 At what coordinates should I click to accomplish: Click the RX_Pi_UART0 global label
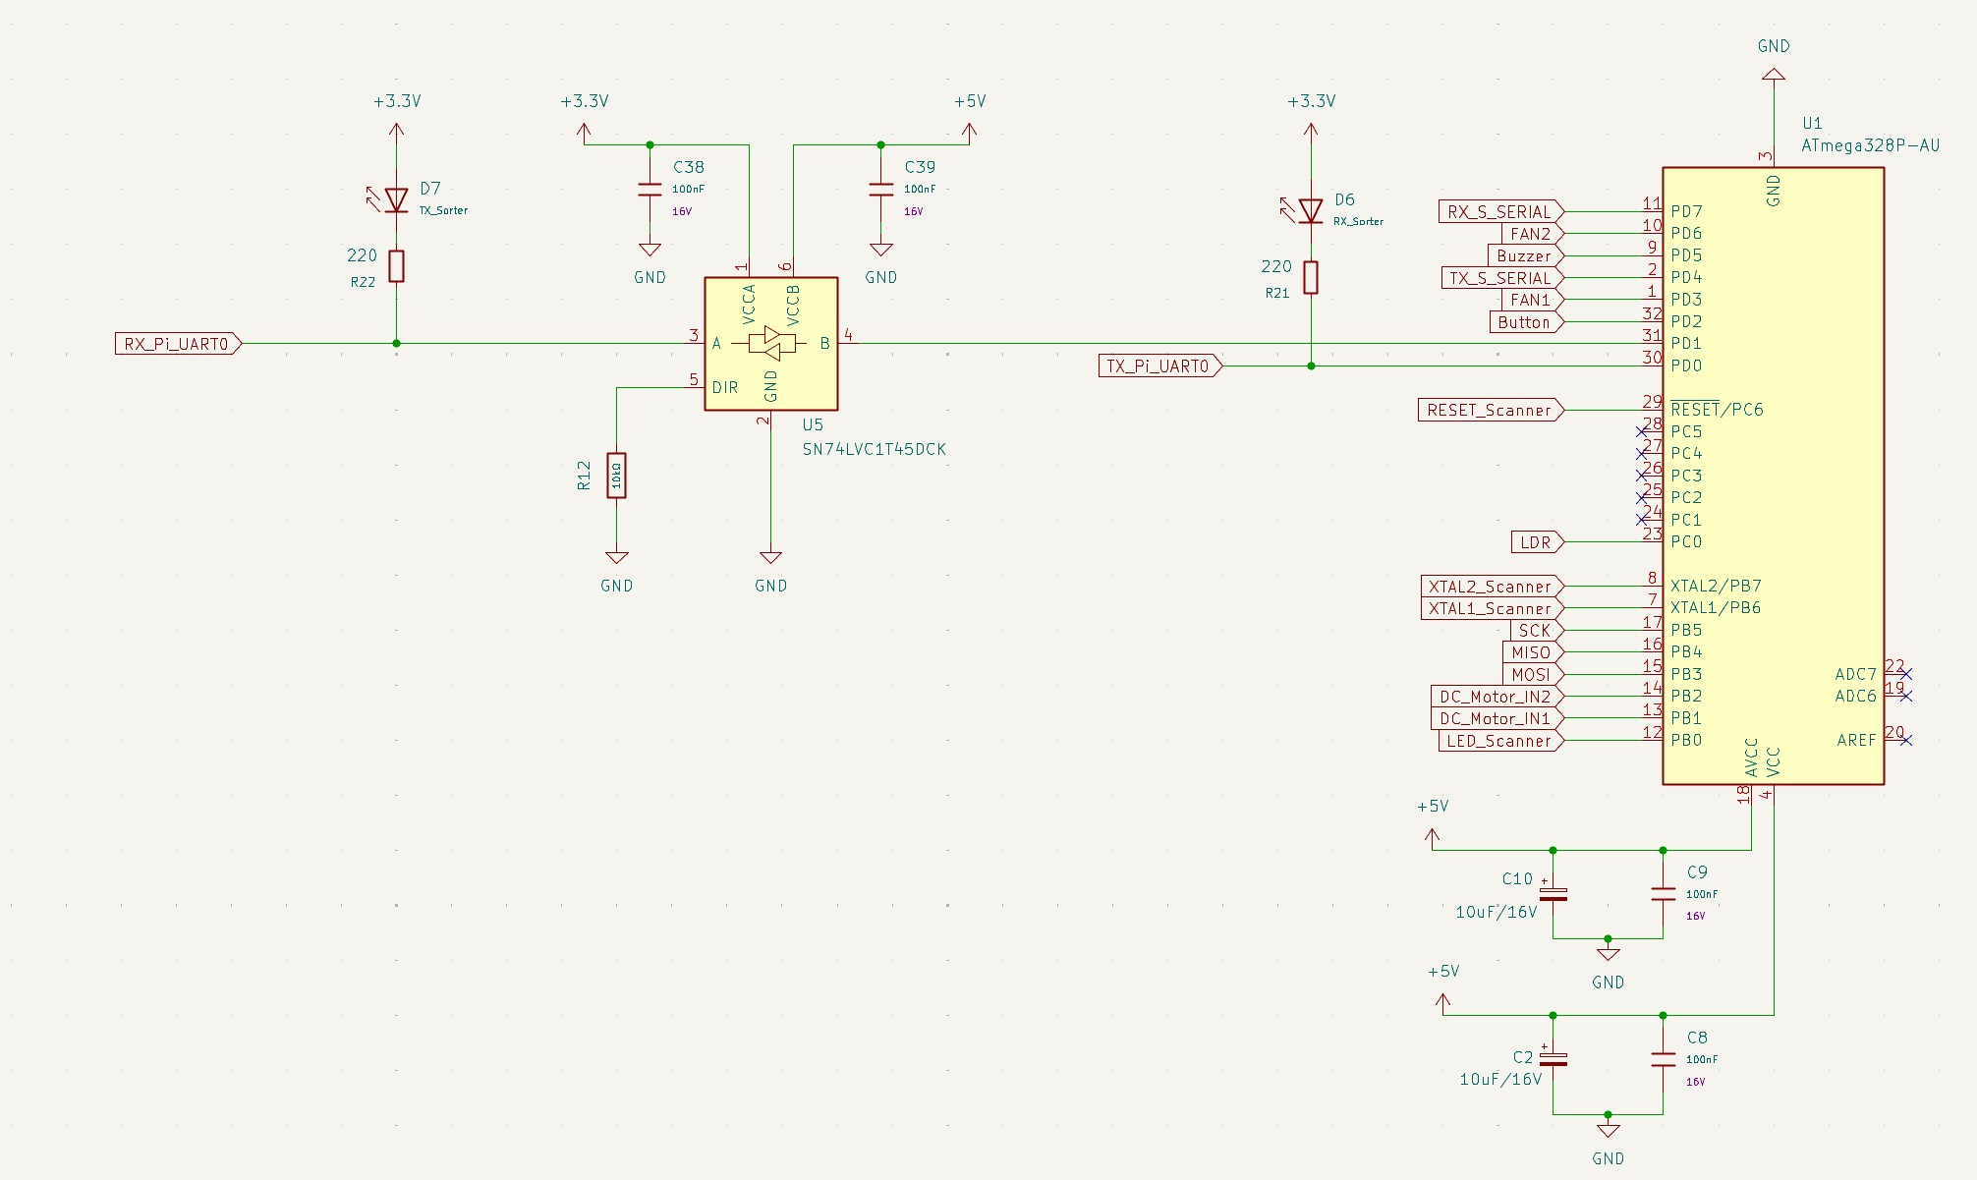tap(177, 344)
